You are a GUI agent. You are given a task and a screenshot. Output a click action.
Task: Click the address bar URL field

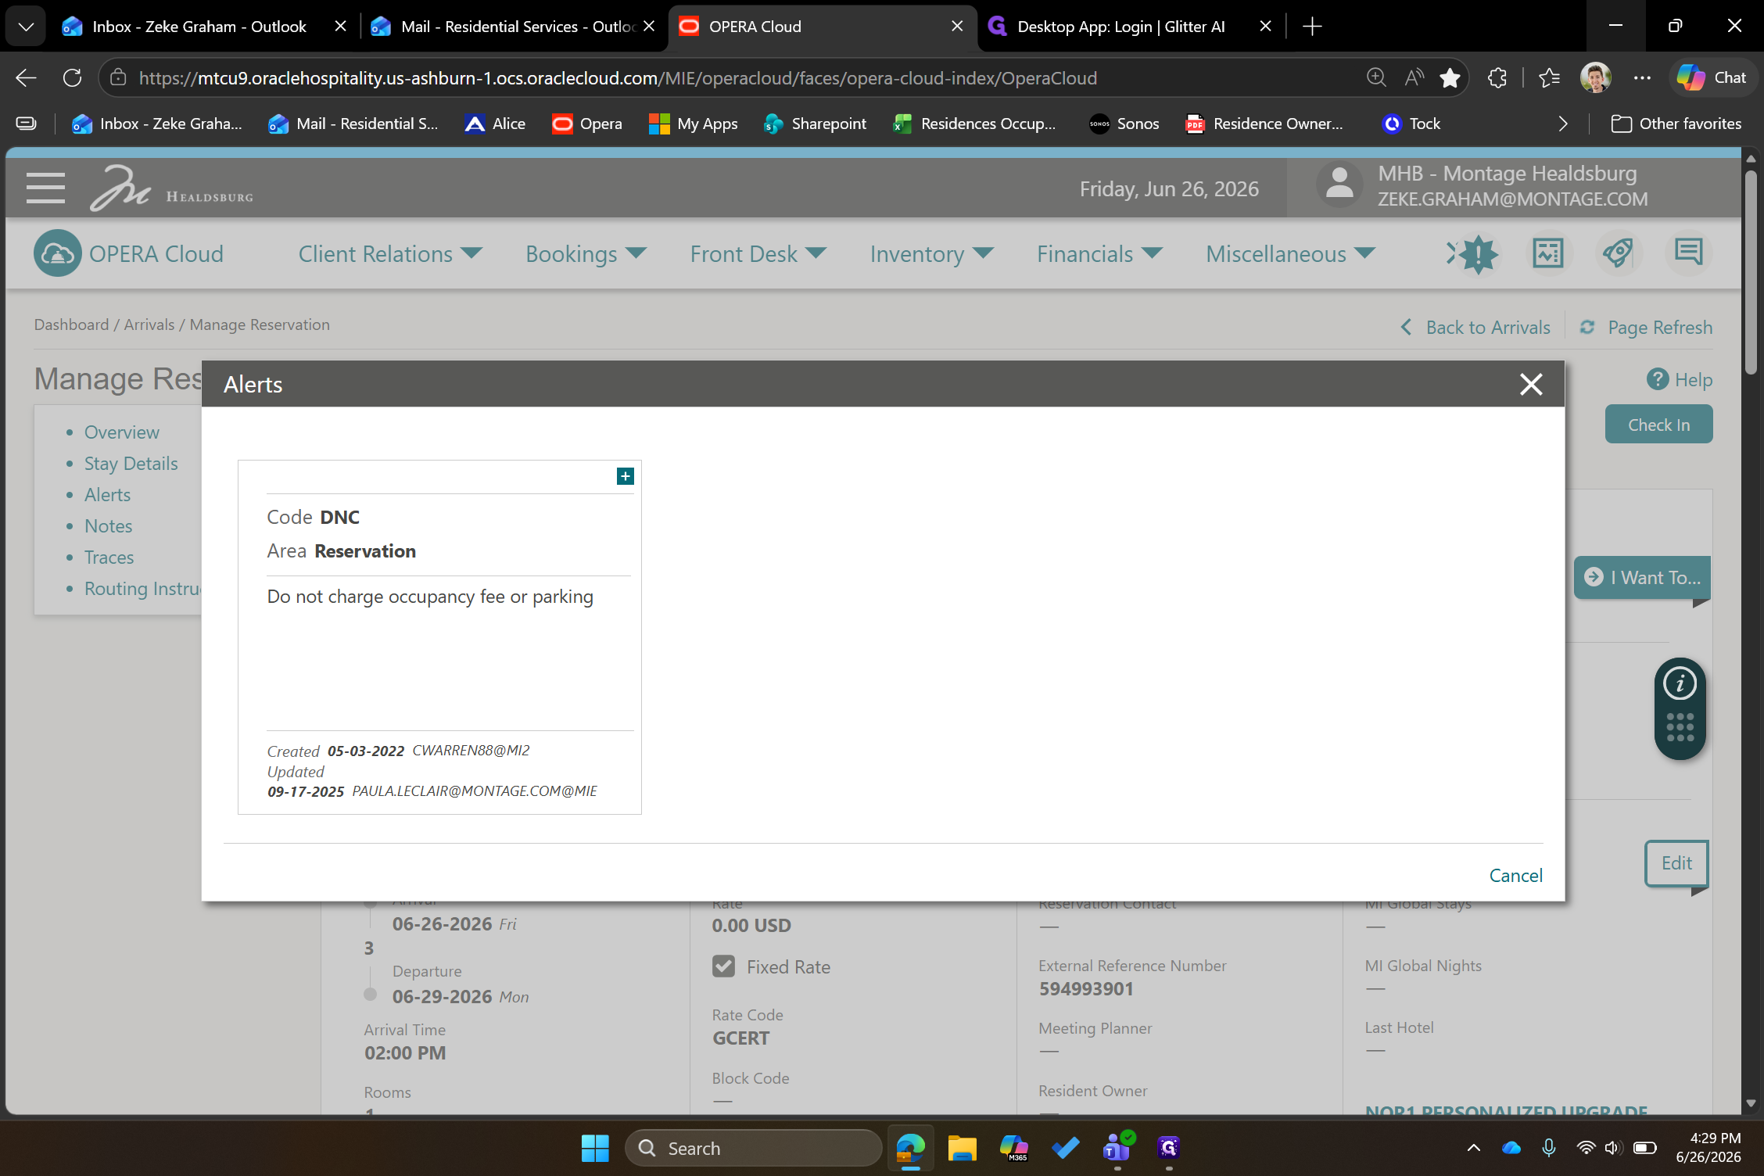pos(618,77)
